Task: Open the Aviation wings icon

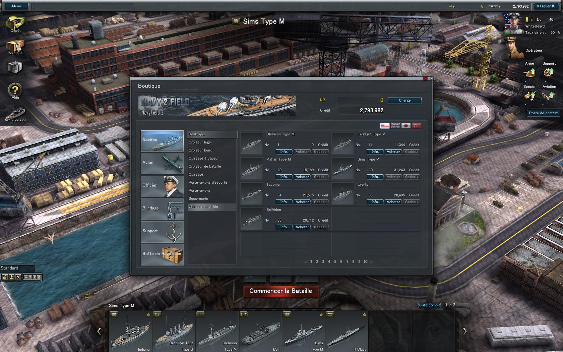Action: point(549,96)
